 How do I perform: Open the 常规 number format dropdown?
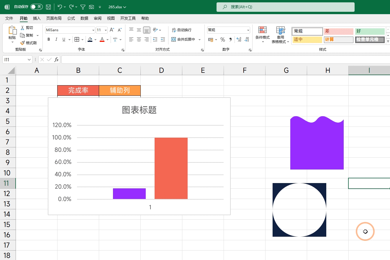(248, 30)
